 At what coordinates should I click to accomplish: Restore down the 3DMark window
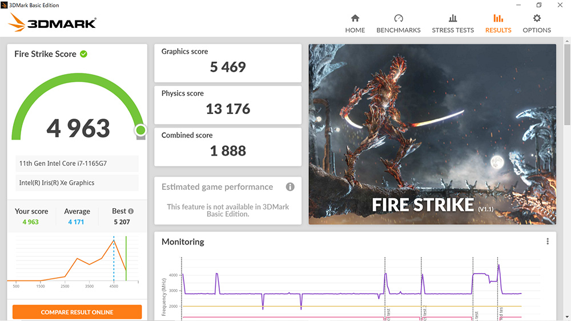(x=539, y=5)
